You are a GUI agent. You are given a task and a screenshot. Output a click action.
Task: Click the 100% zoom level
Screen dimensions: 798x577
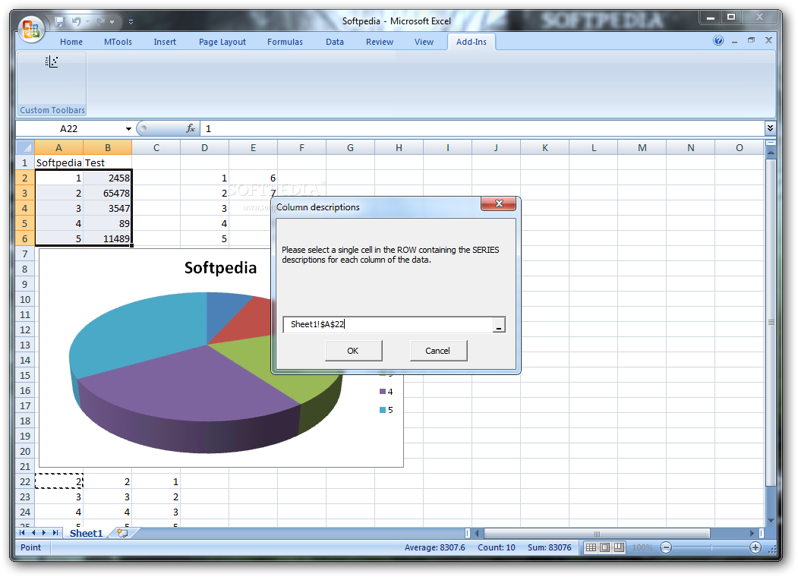642,547
